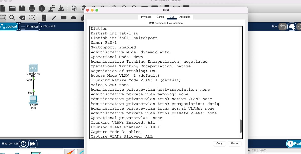
Task: Click the 'Capture VLANs Allowed: ALL' line
Action: click(x=122, y=136)
